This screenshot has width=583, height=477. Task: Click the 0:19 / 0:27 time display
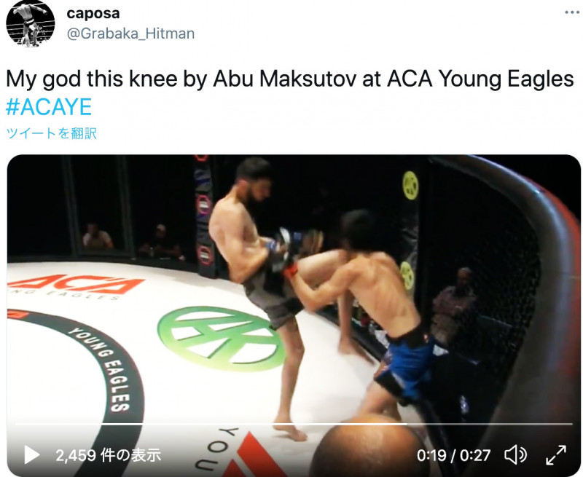coord(453,455)
